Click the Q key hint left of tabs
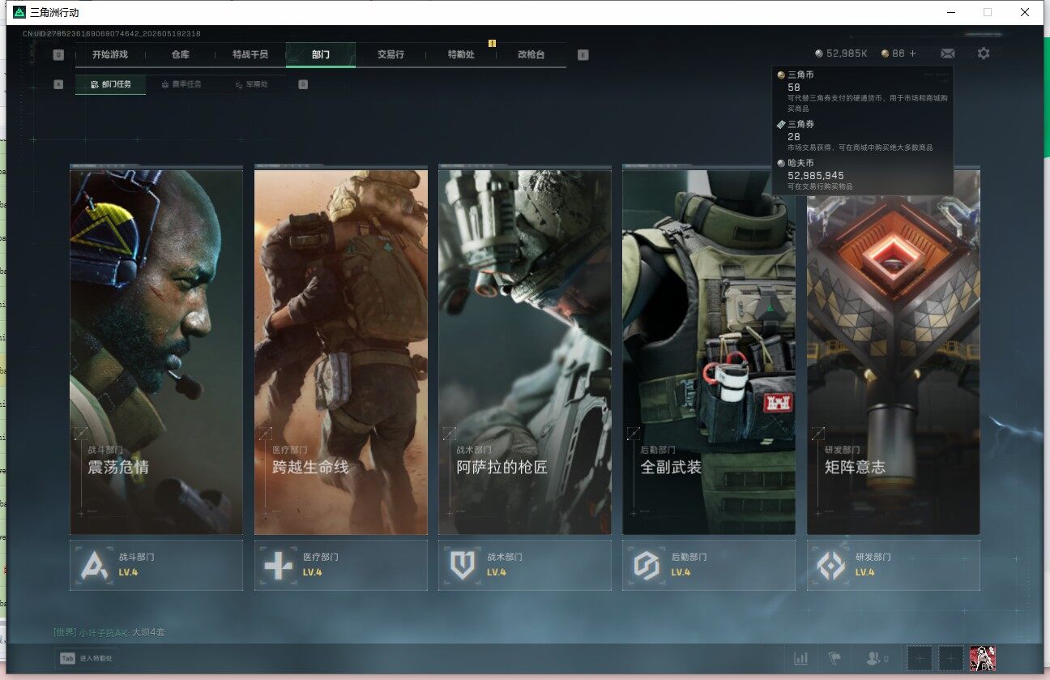This screenshot has height=680, width=1050. [x=58, y=55]
